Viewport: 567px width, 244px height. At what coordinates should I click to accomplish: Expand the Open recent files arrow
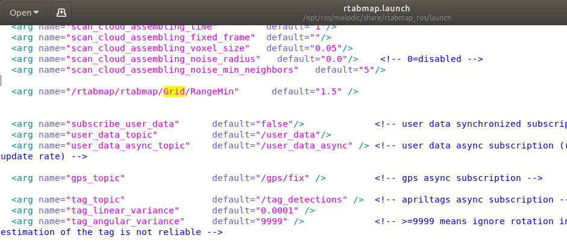click(x=37, y=12)
